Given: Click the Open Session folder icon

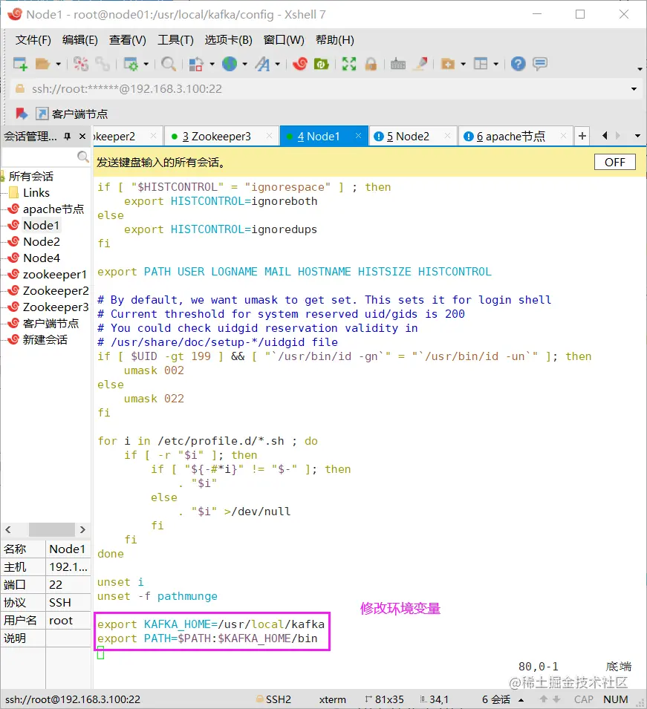Looking at the screenshot, I should (42, 64).
